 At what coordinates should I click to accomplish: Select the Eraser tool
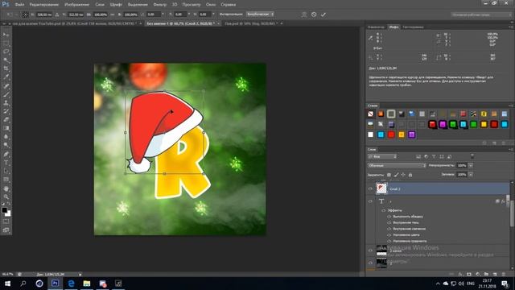(6, 120)
